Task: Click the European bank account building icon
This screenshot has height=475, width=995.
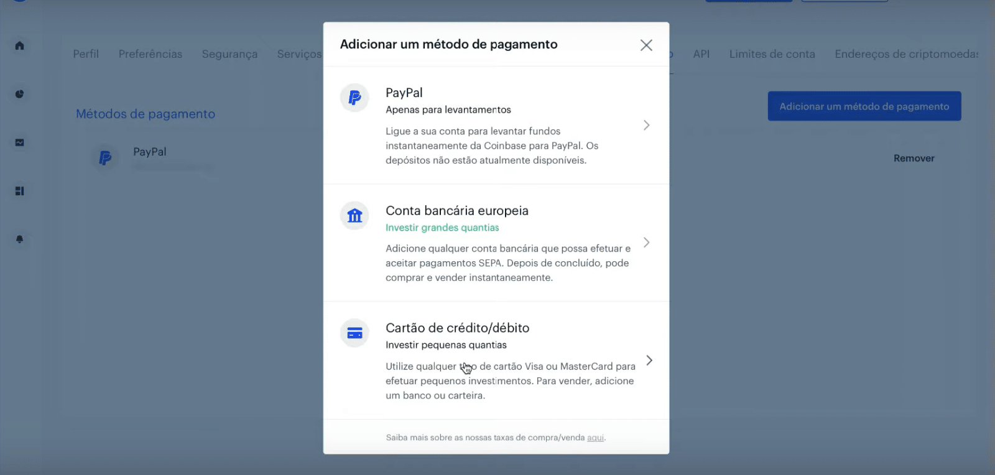Action: point(354,215)
